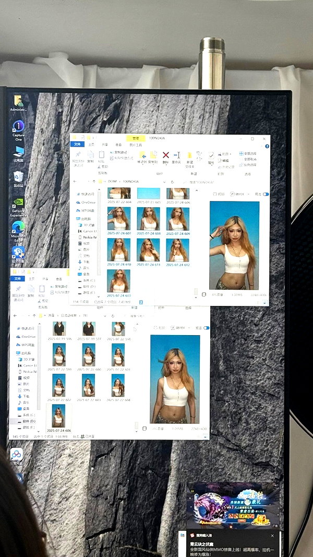Switch to the 查看 tab in 100NOKIA window
The image size is (313, 557).
click(118, 145)
